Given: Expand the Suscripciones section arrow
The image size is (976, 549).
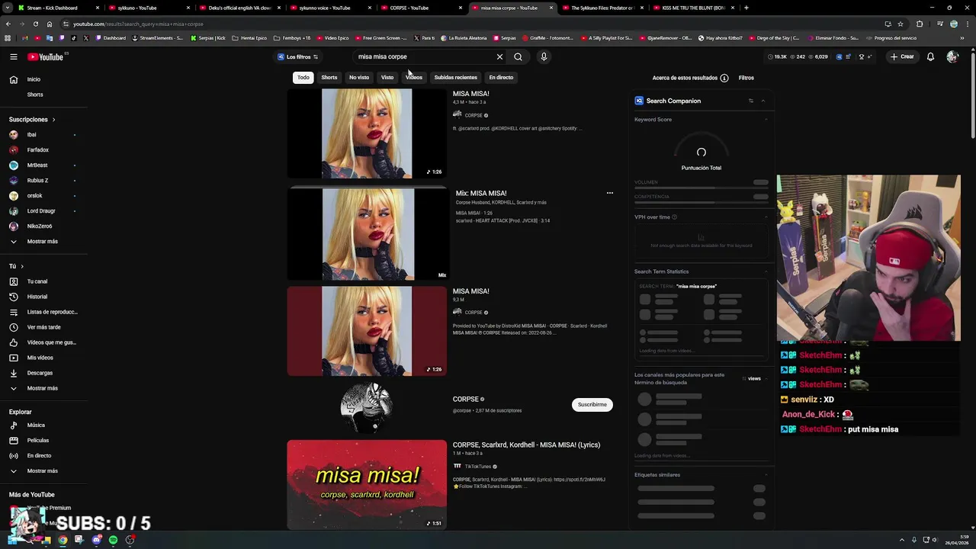Looking at the screenshot, I should point(53,120).
